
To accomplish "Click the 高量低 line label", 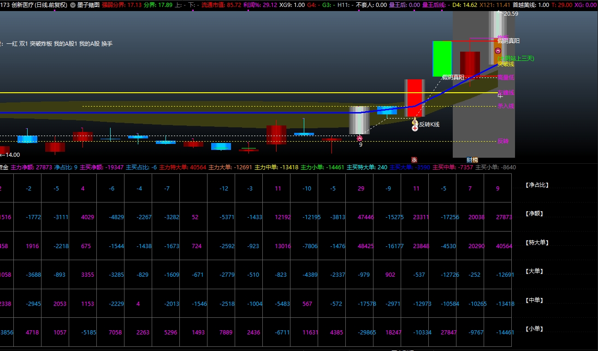I will (506, 77).
